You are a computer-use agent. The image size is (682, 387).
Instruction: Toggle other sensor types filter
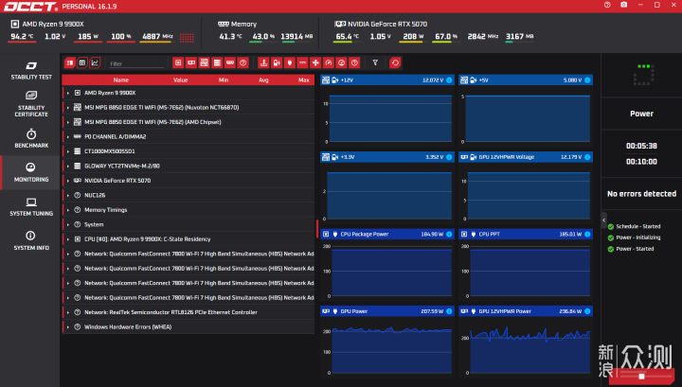(x=354, y=63)
